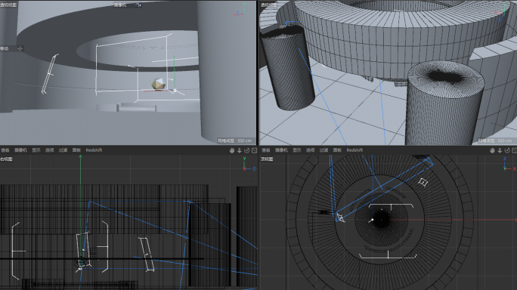This screenshot has height=290, width=517.
Task: Open 面板 menu in the top view panel
Action: 337,150
